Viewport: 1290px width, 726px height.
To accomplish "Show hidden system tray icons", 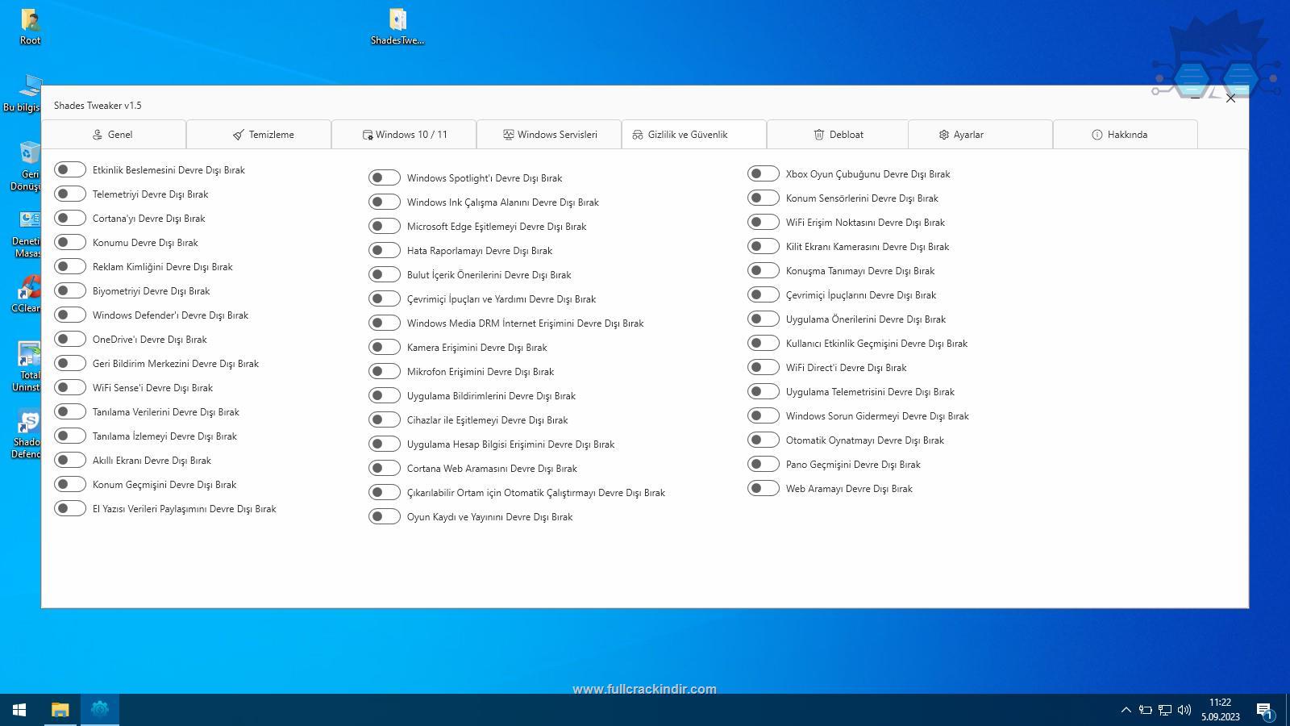I will tap(1126, 710).
